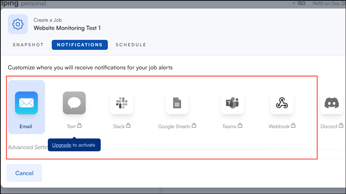This screenshot has width=346, height=194.
Task: Cancel the job creation
Action: (x=24, y=173)
